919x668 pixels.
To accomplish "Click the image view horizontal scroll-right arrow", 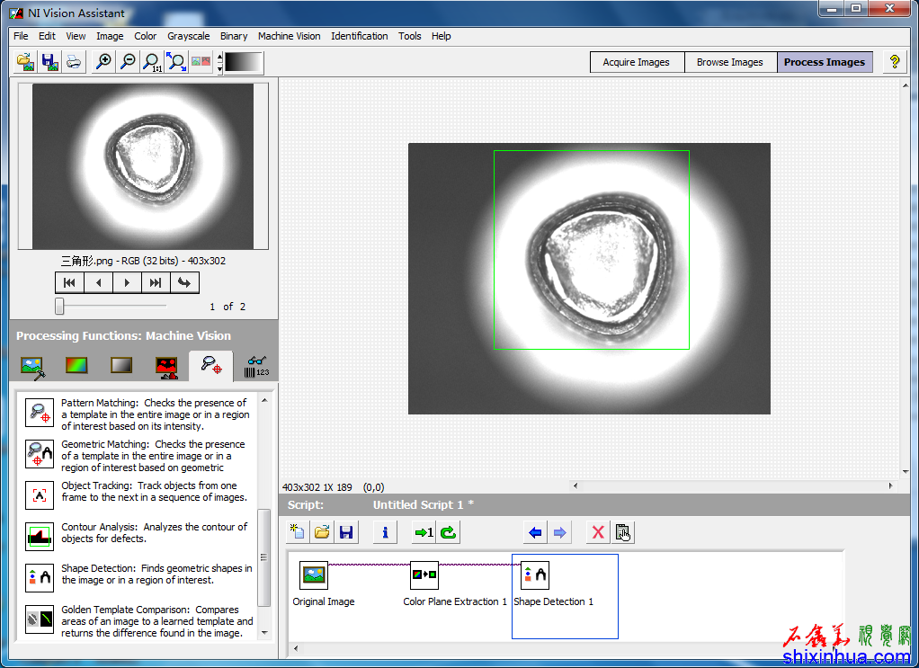I will click(x=890, y=485).
